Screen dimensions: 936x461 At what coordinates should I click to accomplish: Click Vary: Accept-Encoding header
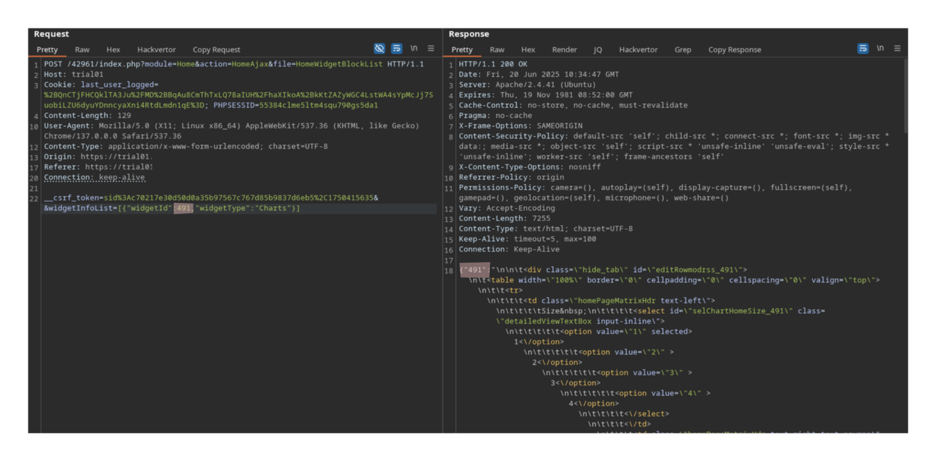coord(507,208)
